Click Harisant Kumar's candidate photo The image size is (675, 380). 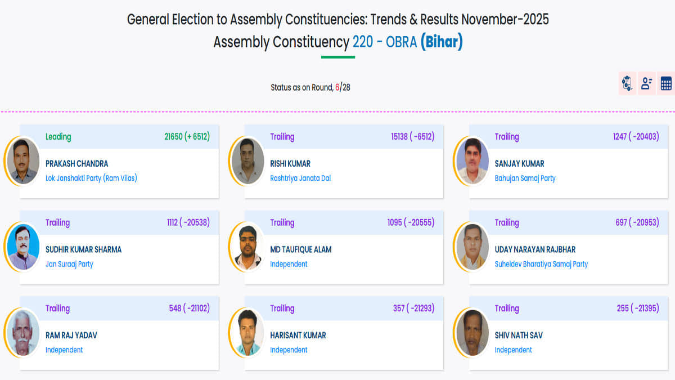tap(248, 333)
